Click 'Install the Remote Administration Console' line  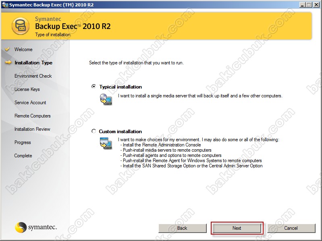click(161, 145)
